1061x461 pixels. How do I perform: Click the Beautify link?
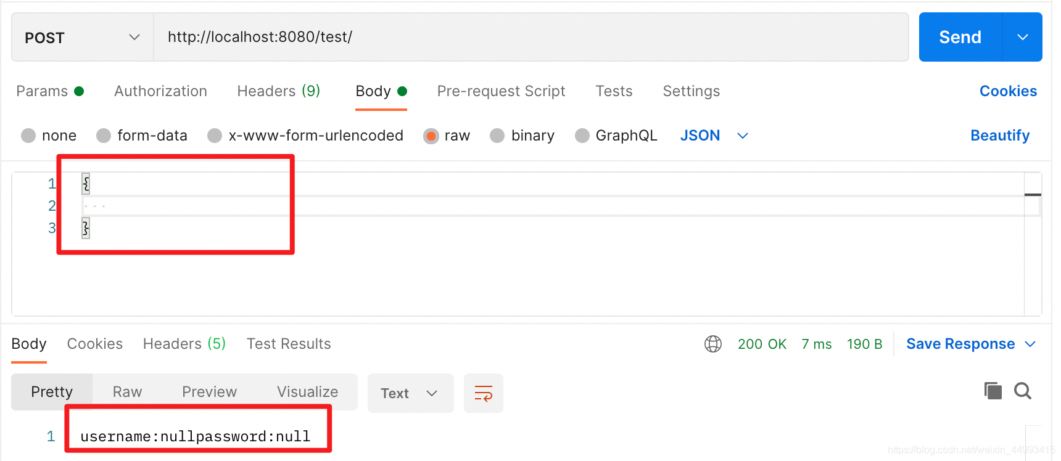pos(999,136)
